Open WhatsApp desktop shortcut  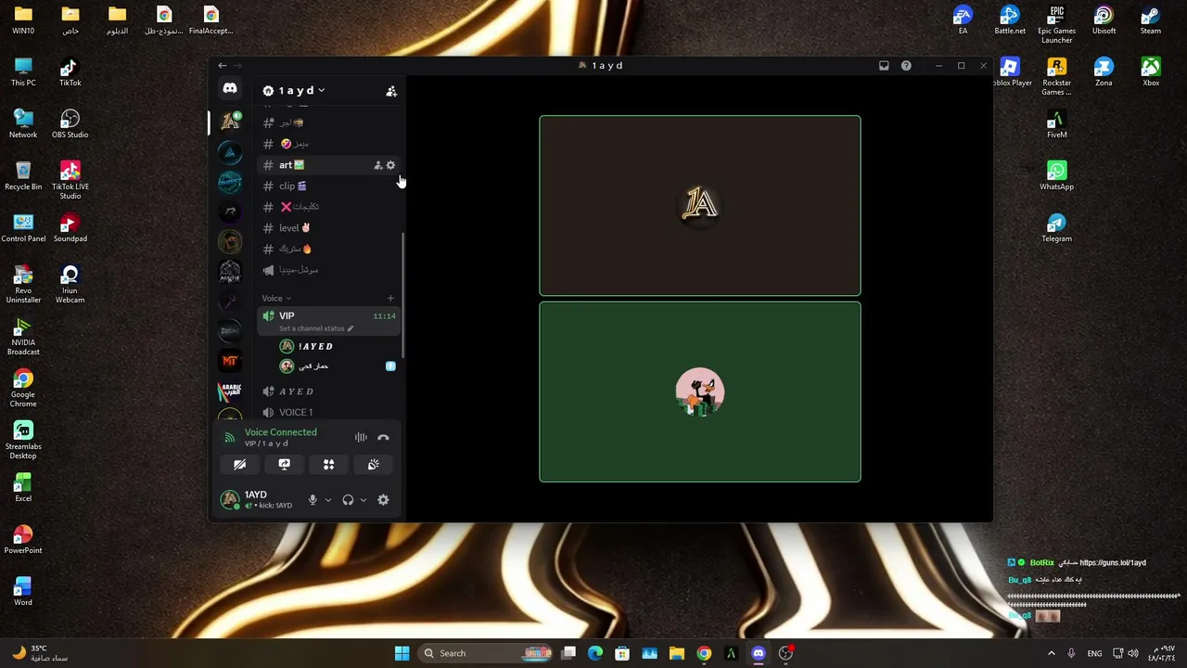[x=1056, y=176]
